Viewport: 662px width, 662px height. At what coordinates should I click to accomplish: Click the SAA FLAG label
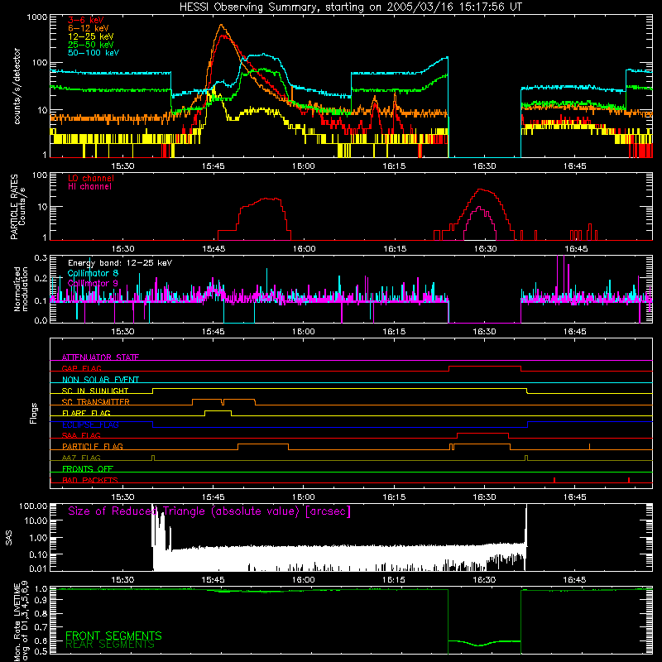click(x=81, y=435)
